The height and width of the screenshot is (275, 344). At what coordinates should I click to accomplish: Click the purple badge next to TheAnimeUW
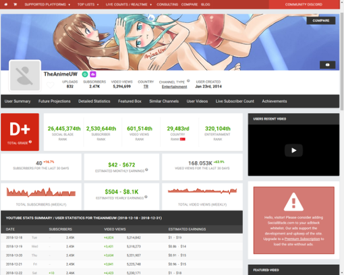93,74
